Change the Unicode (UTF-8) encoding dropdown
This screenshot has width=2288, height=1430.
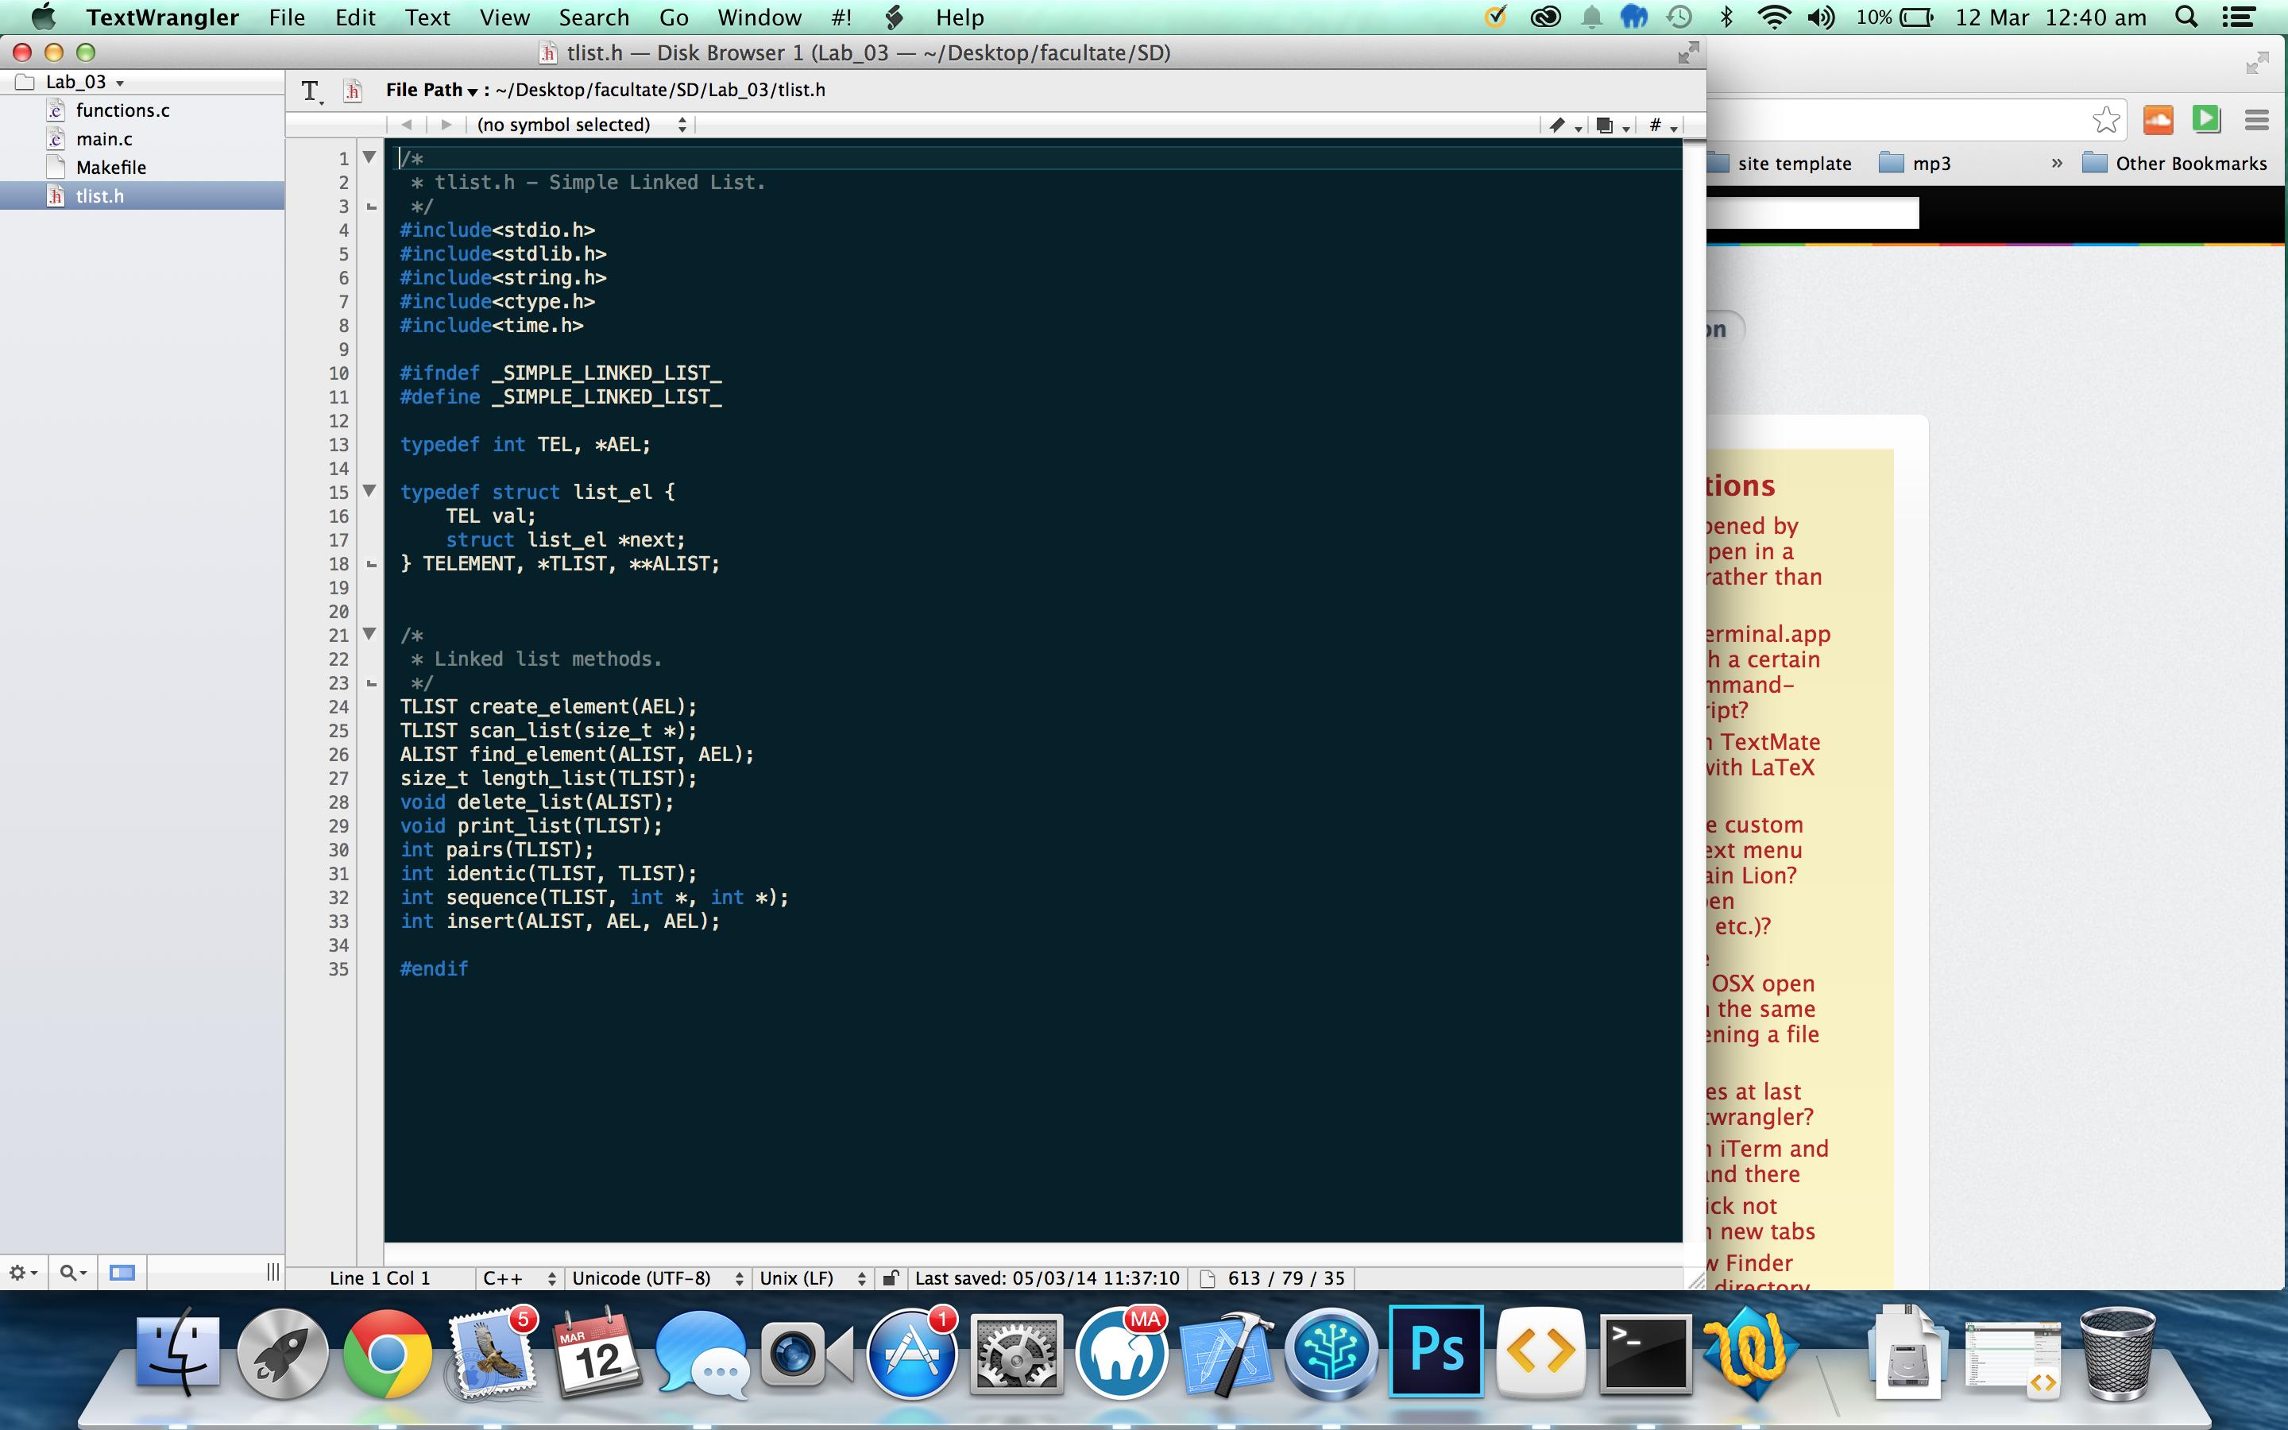(x=658, y=1279)
